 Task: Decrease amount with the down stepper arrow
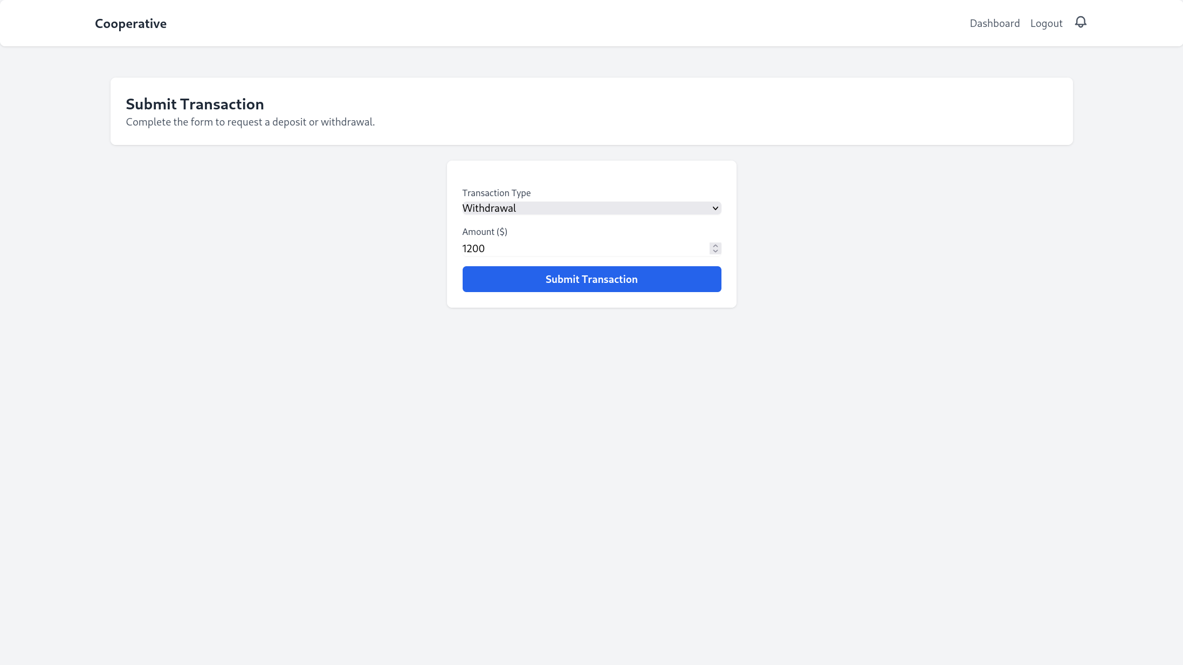(715, 251)
